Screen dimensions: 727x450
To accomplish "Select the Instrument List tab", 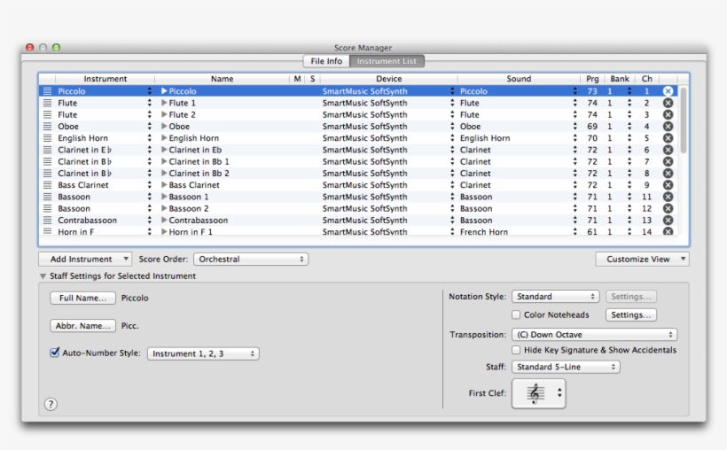I will tap(387, 61).
